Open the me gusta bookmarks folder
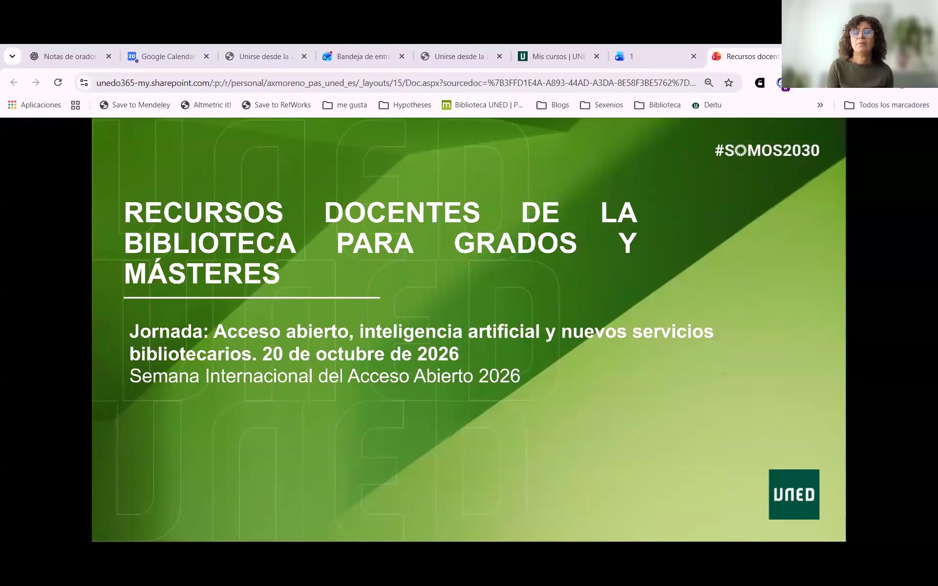 click(345, 105)
